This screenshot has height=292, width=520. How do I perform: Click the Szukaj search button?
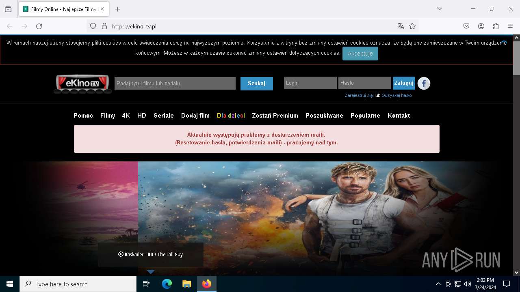click(x=256, y=83)
